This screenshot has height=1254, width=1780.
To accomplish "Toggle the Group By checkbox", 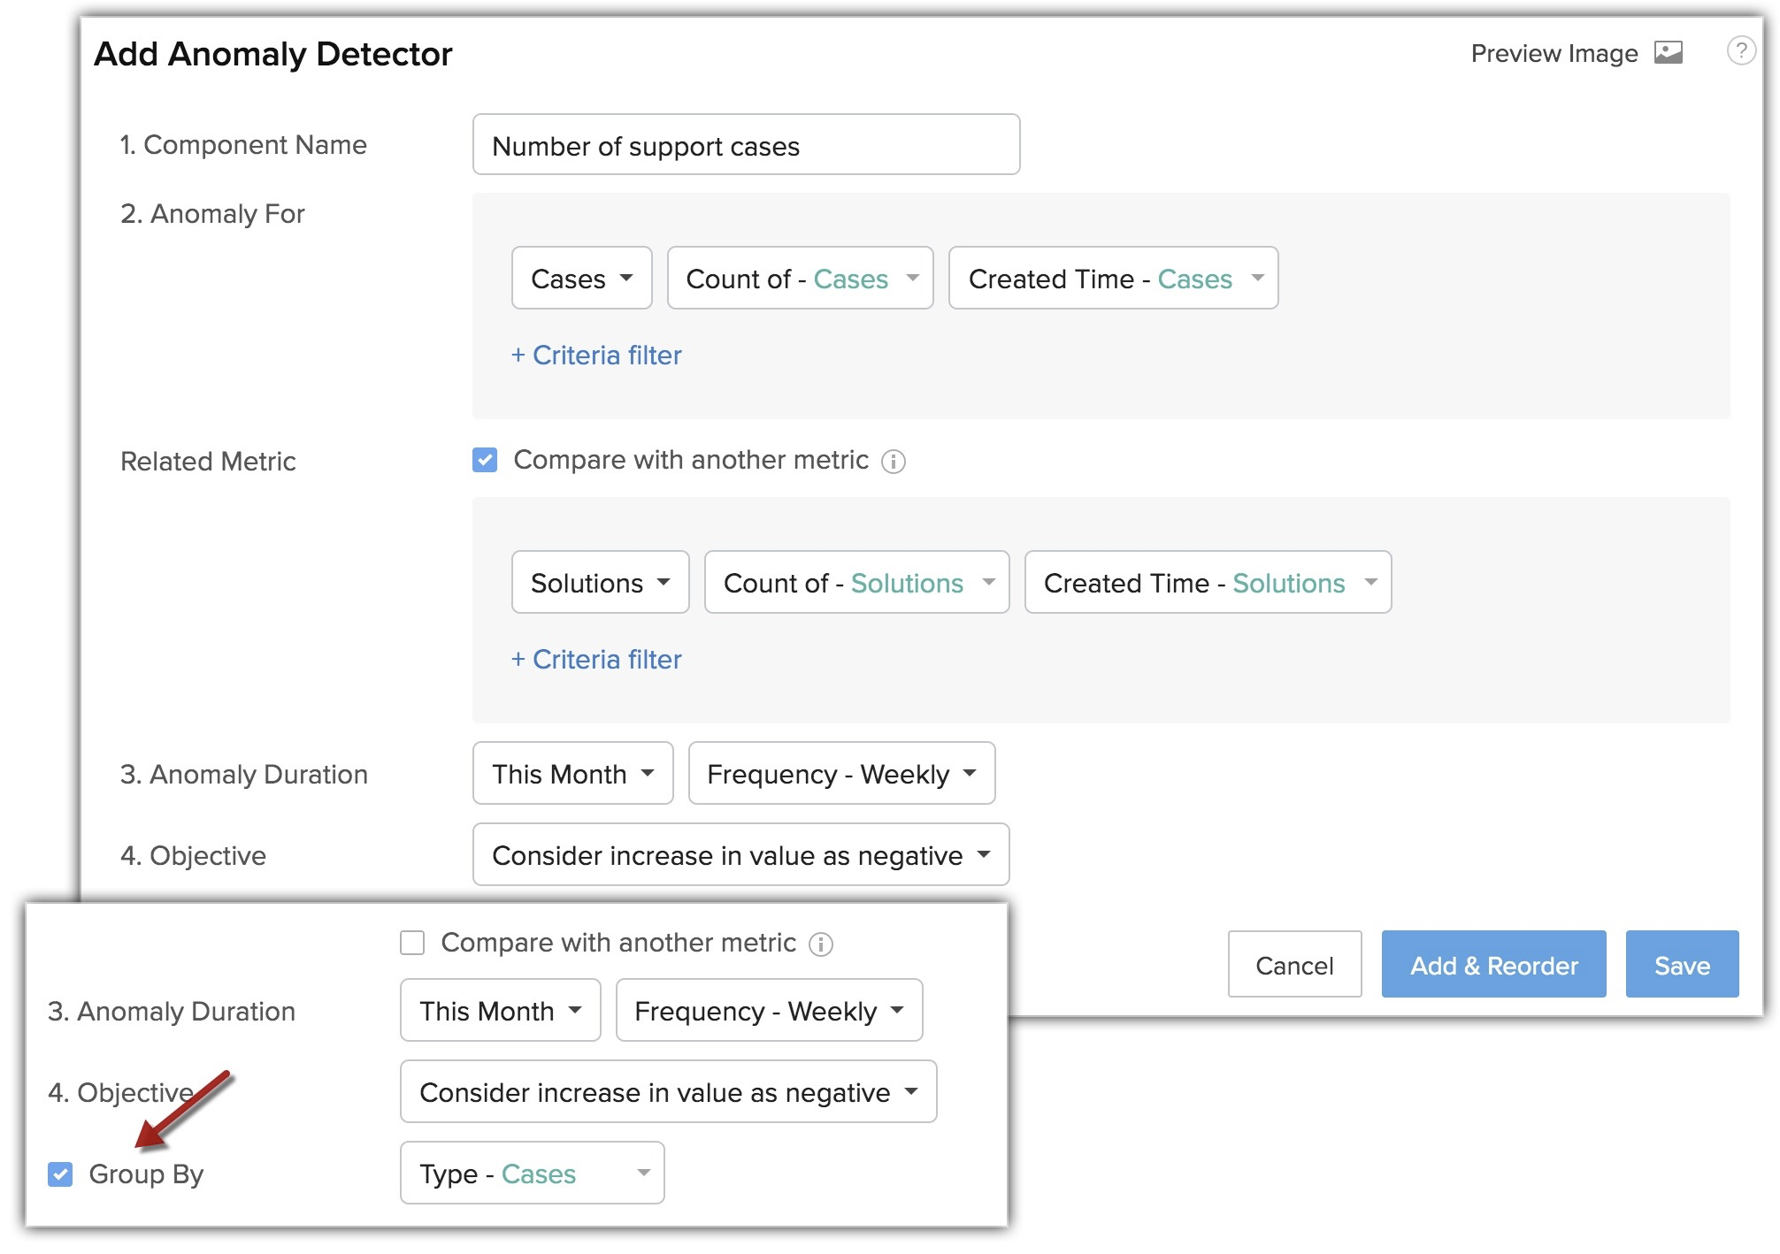I will (60, 1174).
